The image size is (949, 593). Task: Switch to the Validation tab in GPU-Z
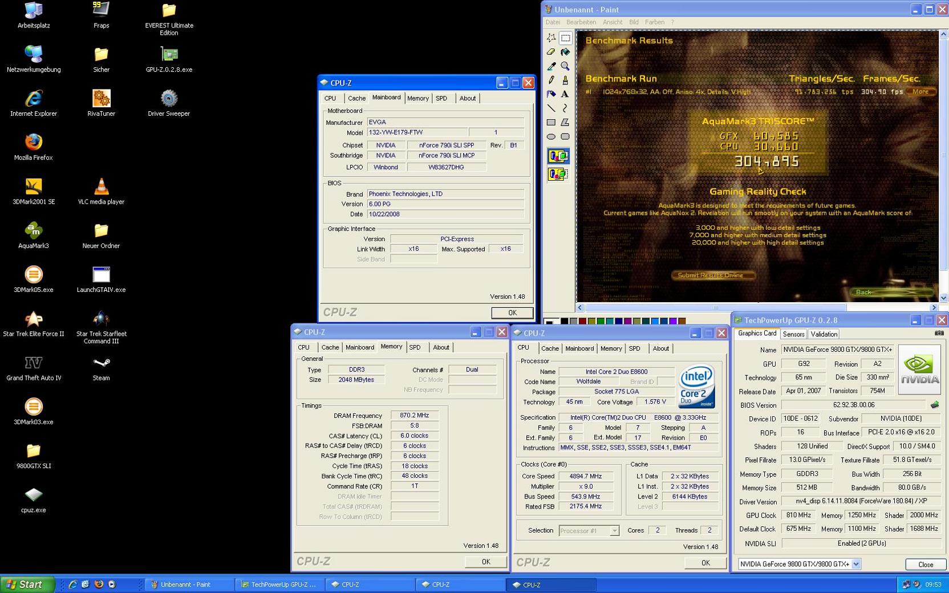pyautogui.click(x=824, y=334)
